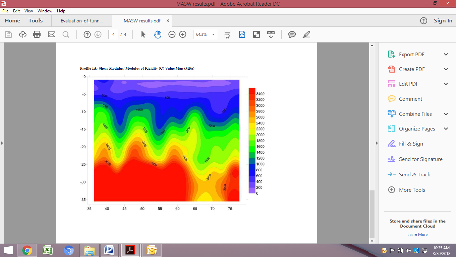Open Excel from the Windows taskbar
Image resolution: width=456 pixels, height=257 pixels.
coord(48,250)
